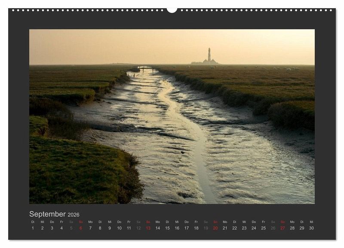Select date 8 in the calendar row
Screen dimensions: 344x248
[x=100, y=228]
